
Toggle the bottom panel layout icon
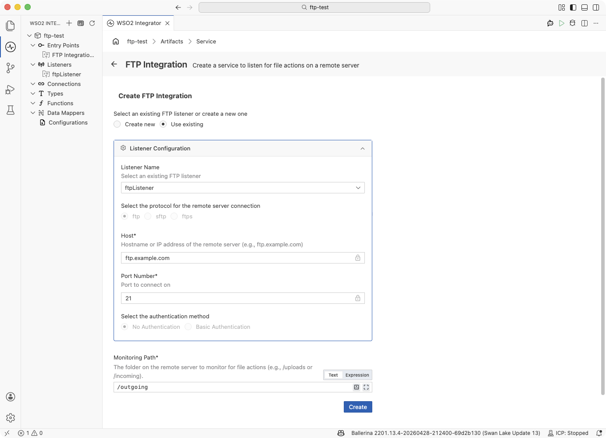(585, 7)
